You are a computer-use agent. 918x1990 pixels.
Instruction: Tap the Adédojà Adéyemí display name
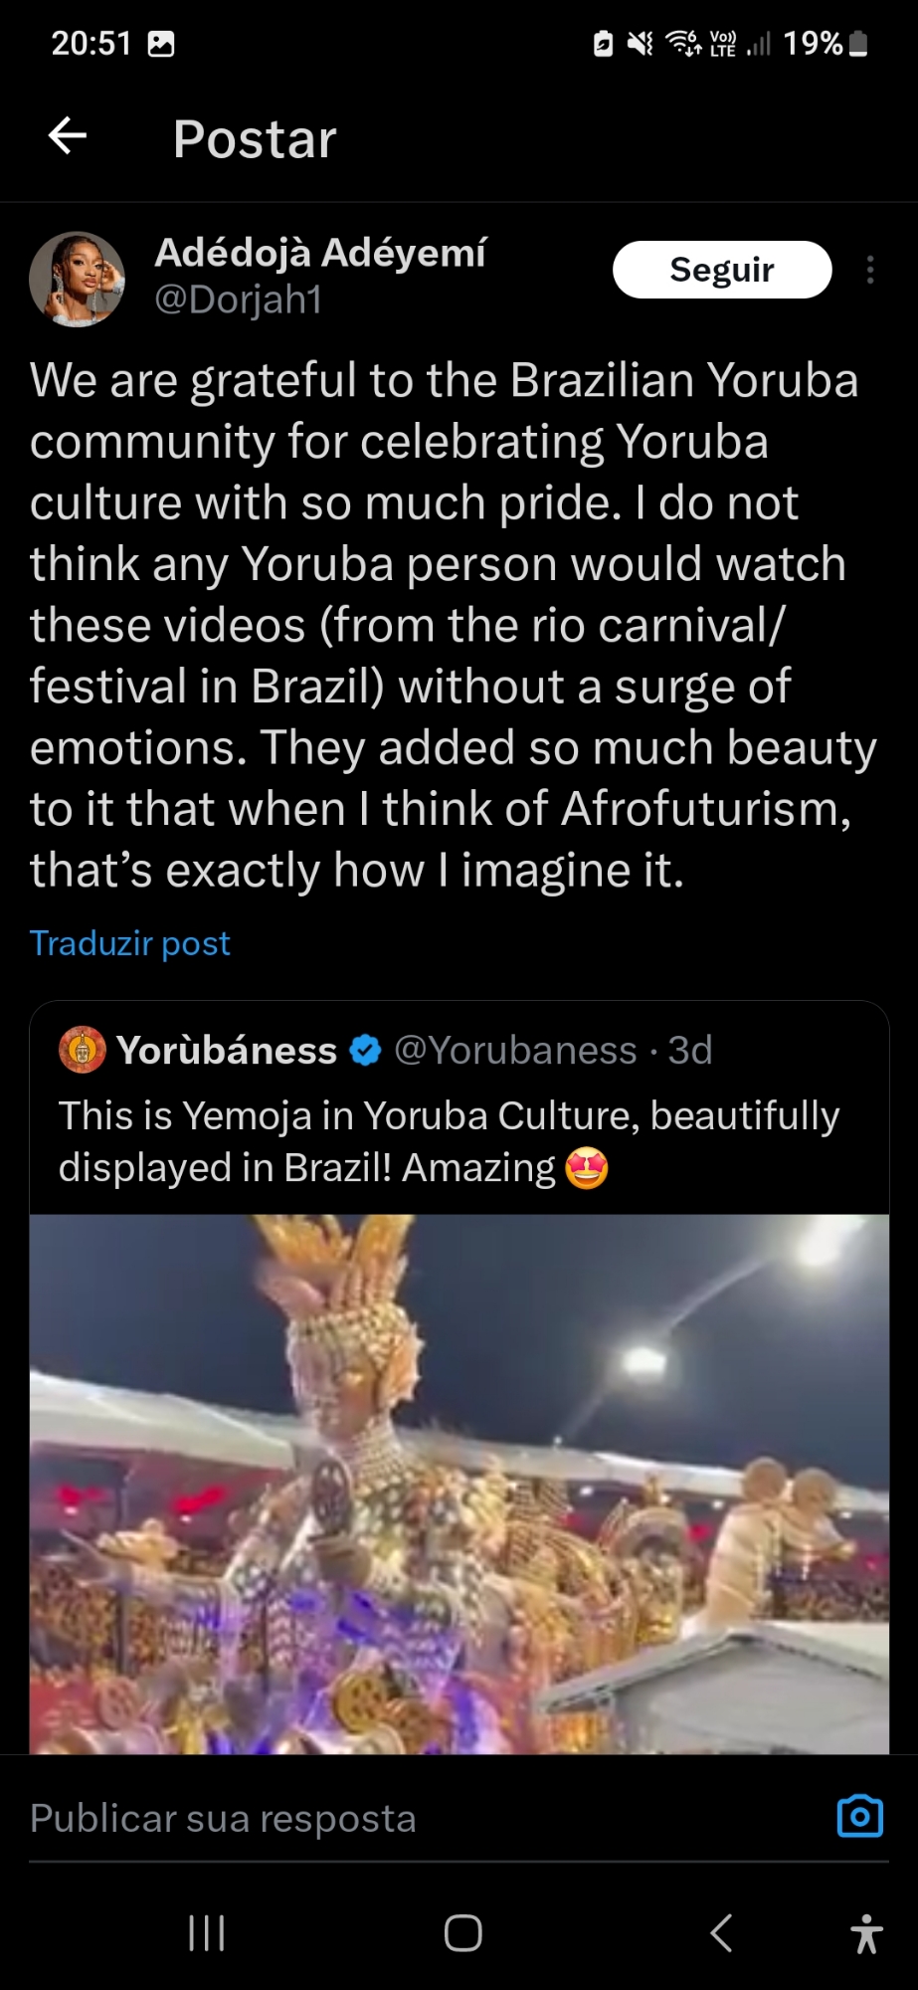(x=320, y=253)
